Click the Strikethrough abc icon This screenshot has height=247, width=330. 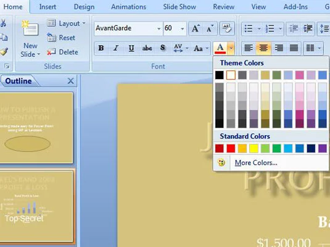tap(147, 48)
